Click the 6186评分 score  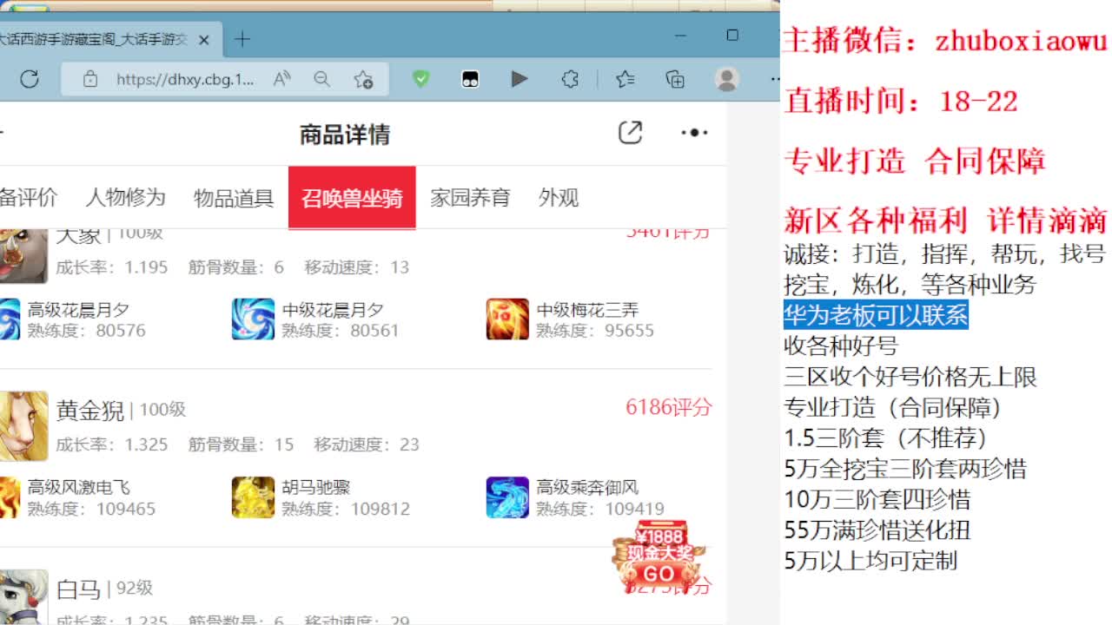pos(669,407)
